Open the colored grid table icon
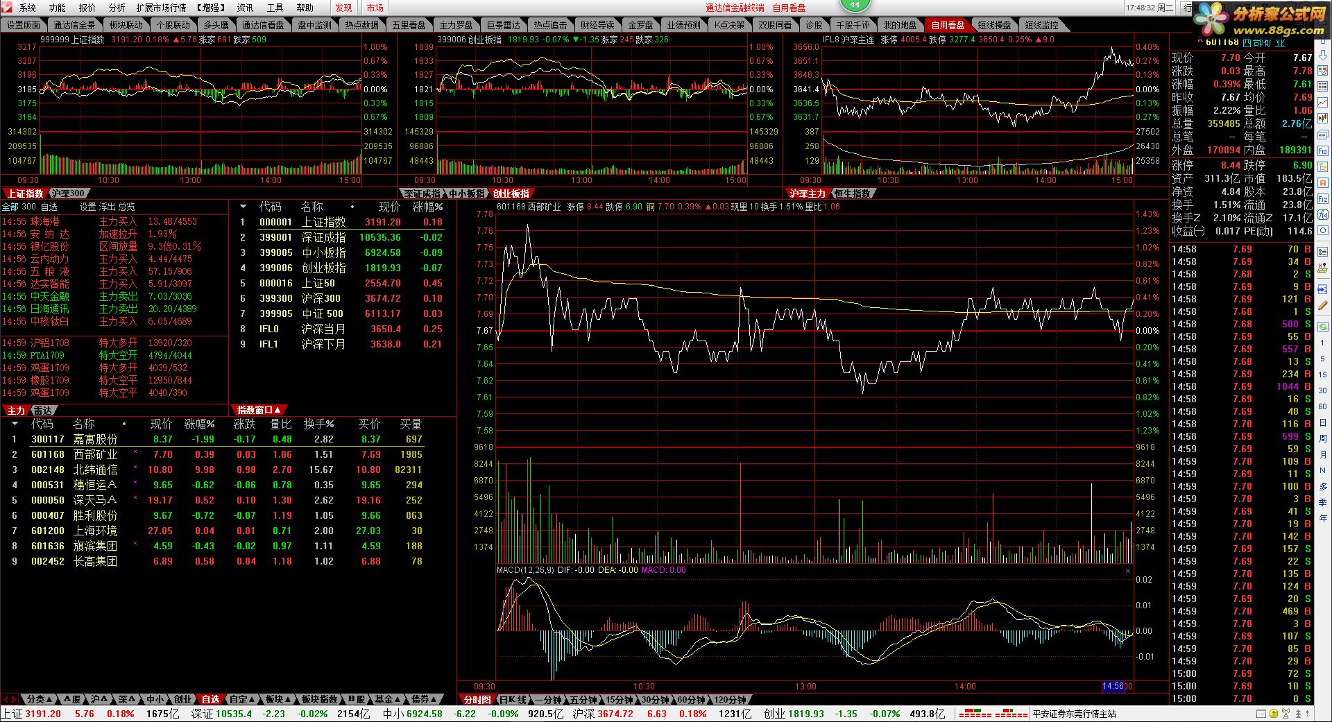This screenshot has height=722, width=1332. (x=1323, y=86)
